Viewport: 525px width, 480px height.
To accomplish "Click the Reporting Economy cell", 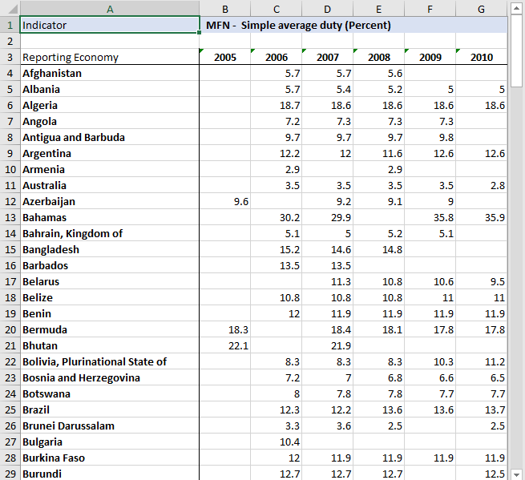I will (x=110, y=57).
